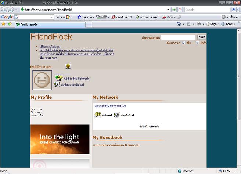
Task: Click the Favorites star icon
Action: (x=4, y=24)
